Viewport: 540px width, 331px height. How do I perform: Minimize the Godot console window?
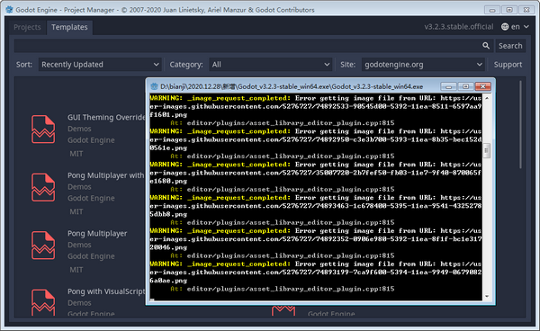coord(449,86)
